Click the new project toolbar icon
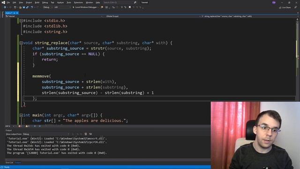 (x=15, y=8)
